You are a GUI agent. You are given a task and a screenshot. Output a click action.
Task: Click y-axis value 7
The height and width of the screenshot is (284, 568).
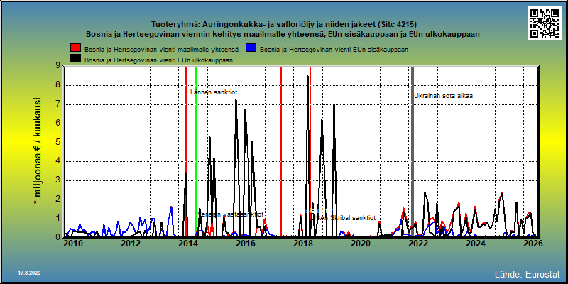click(x=58, y=104)
